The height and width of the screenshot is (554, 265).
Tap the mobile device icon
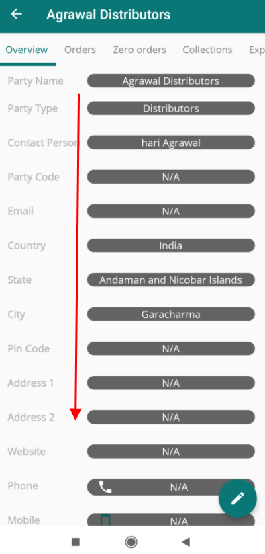click(105, 520)
